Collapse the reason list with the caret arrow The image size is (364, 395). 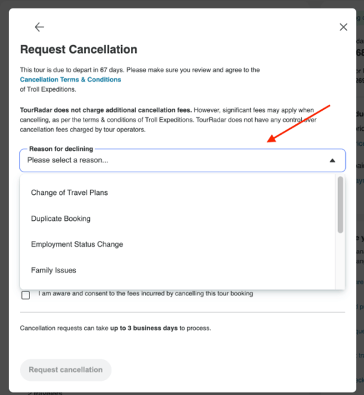tap(332, 161)
